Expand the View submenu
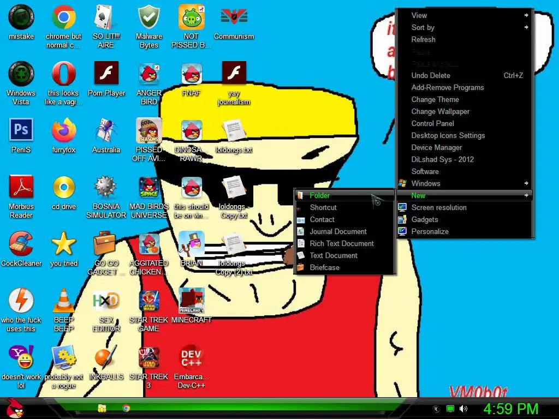The width and height of the screenshot is (559, 419). pos(465,15)
